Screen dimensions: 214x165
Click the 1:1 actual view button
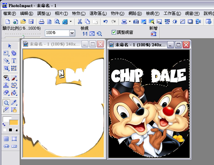coord(85,34)
